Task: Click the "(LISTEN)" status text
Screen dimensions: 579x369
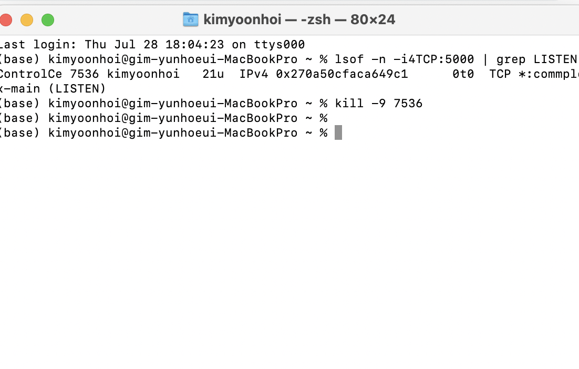Action: pyautogui.click(x=77, y=89)
